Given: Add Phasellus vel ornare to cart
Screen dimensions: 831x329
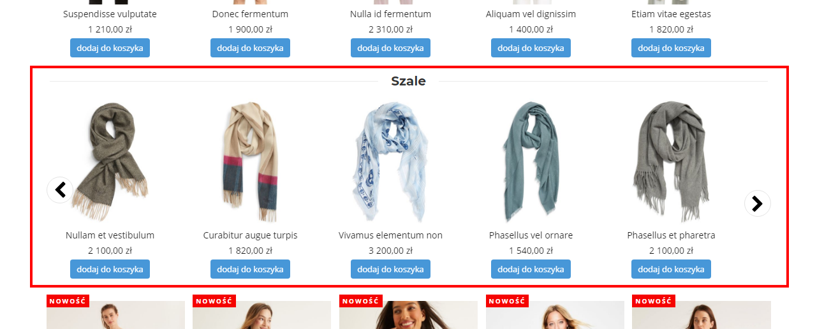Looking at the screenshot, I should point(531,269).
